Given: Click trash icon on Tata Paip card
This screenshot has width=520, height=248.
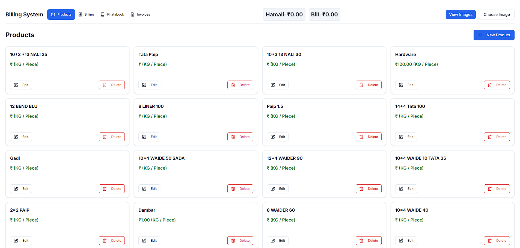Looking at the screenshot, I should [x=233, y=85].
